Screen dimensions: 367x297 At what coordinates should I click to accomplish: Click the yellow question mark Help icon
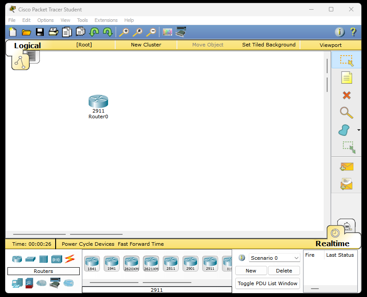tap(353, 32)
